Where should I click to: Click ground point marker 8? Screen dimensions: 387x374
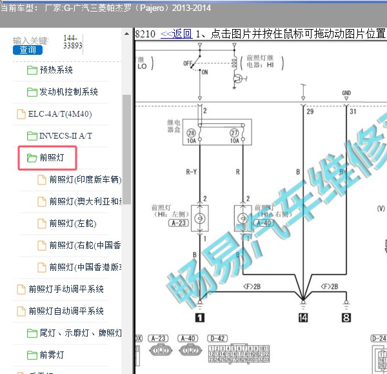(346, 317)
